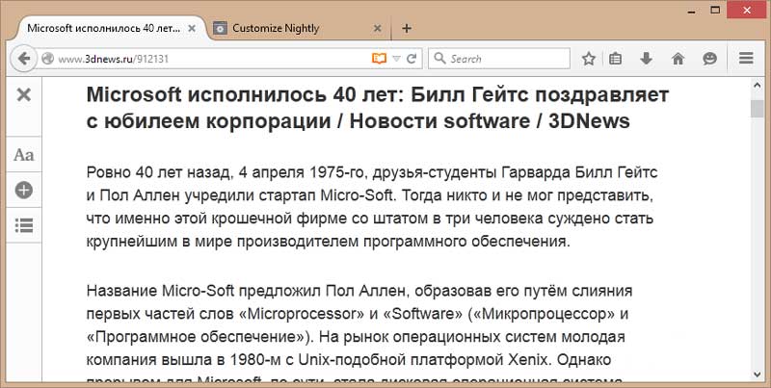Click the scrollbar up arrow
This screenshot has width=771, height=388.
(x=758, y=87)
